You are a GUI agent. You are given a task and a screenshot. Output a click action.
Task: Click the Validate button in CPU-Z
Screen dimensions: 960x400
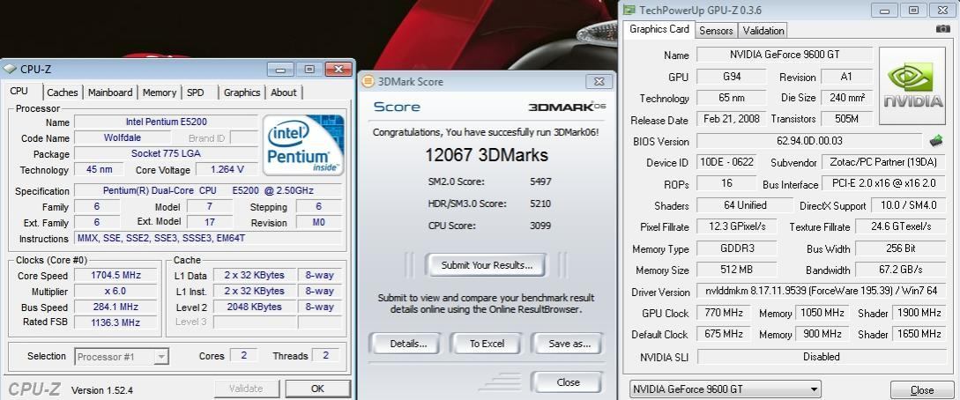(x=246, y=389)
